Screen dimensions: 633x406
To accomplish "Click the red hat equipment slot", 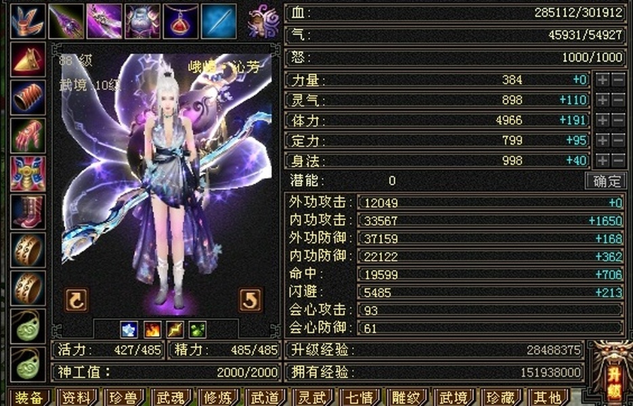I will 28,60.
